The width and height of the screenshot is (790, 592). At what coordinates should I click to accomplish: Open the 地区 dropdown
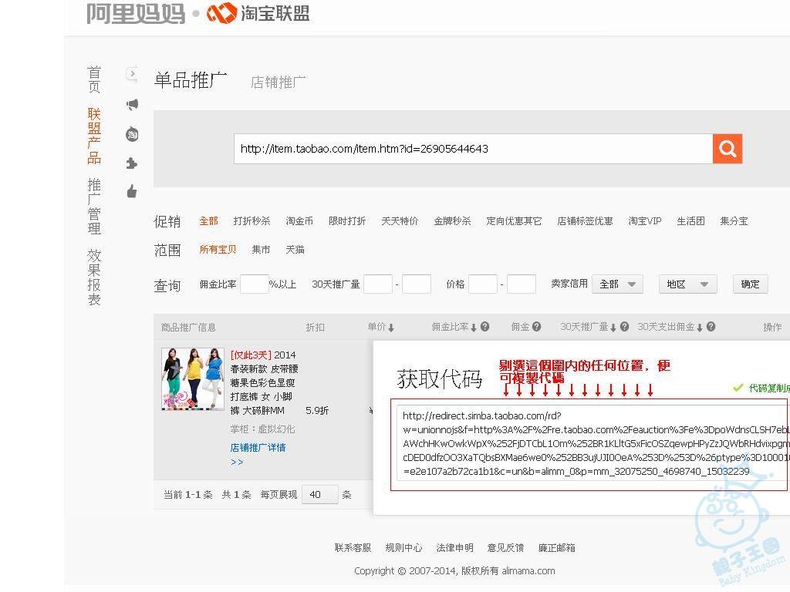pos(687,284)
